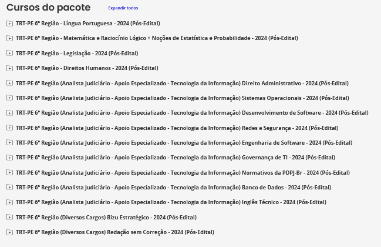Expand the Banco de Dados course plus icon
Image resolution: width=381 pixels, height=247 pixels.
point(9,188)
